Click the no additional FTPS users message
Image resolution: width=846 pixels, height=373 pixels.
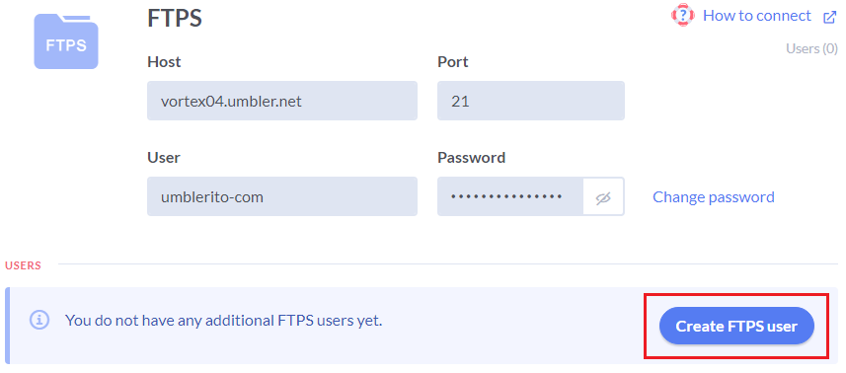pyautogui.click(x=223, y=321)
